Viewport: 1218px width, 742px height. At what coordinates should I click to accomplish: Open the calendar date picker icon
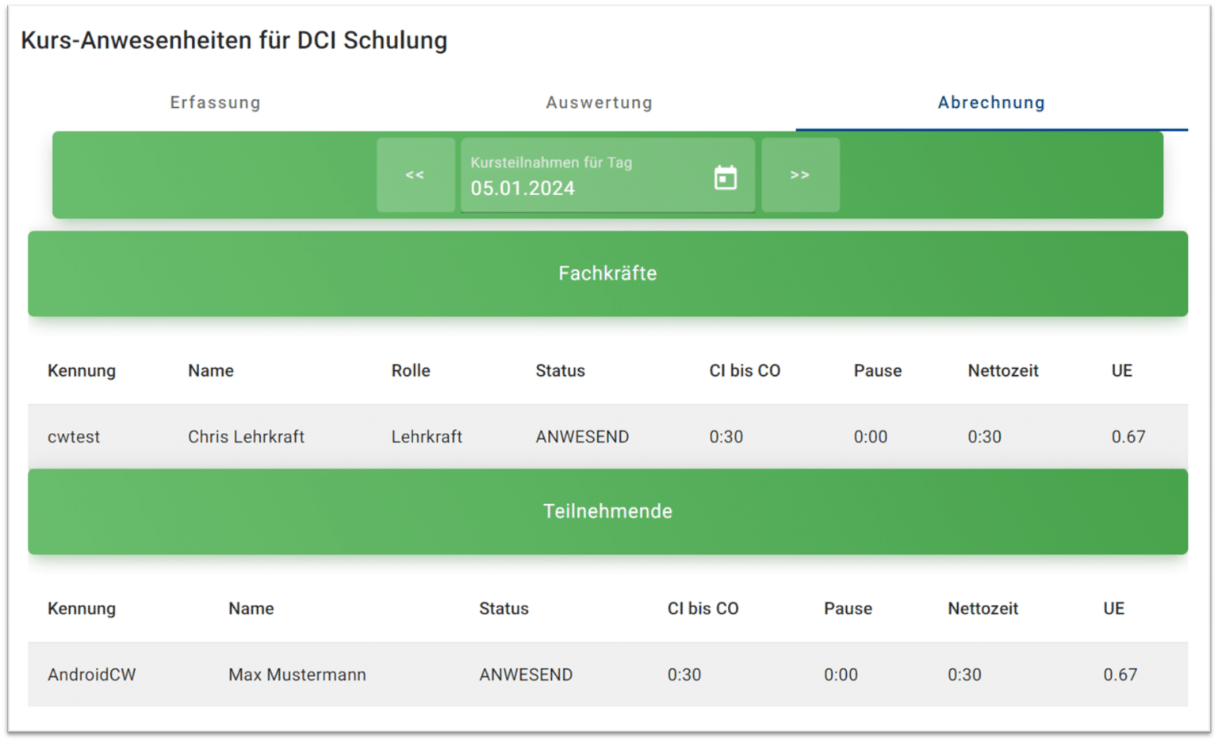726,175
